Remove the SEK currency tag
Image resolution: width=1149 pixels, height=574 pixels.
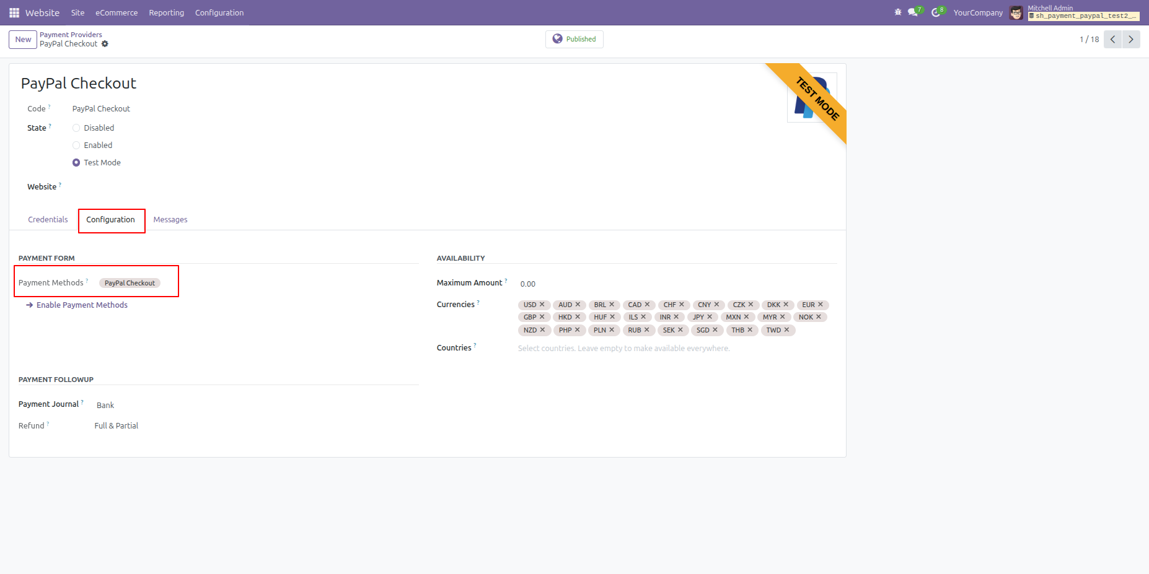pos(680,330)
